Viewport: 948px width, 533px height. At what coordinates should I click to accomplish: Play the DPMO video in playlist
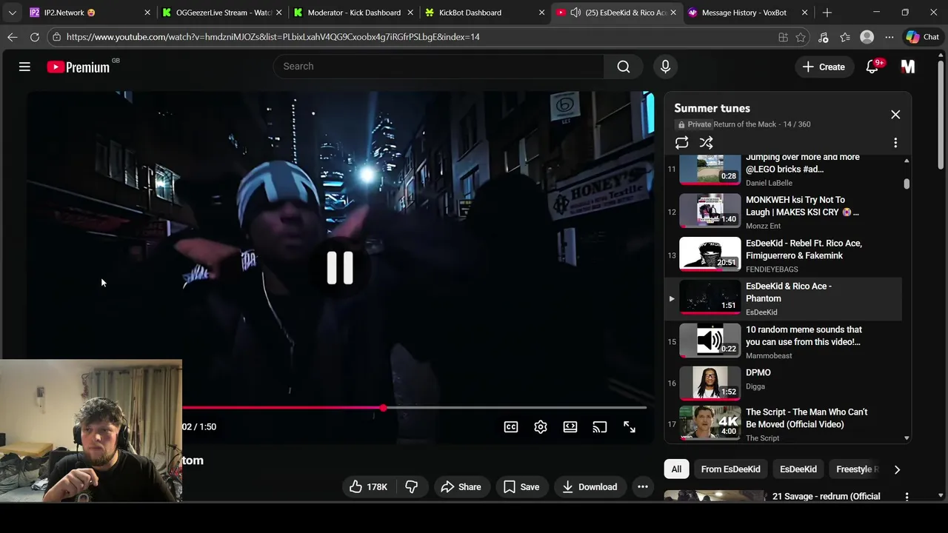click(783, 383)
